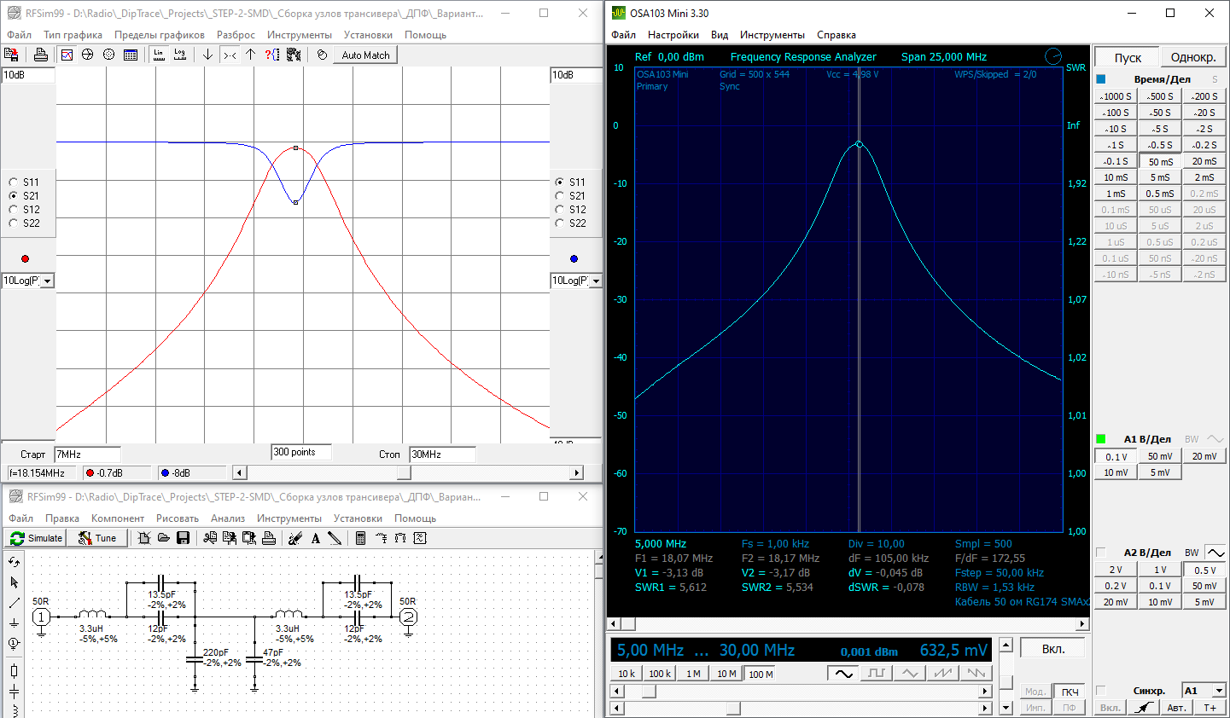Click red S21 trace color swatch

coord(25,258)
